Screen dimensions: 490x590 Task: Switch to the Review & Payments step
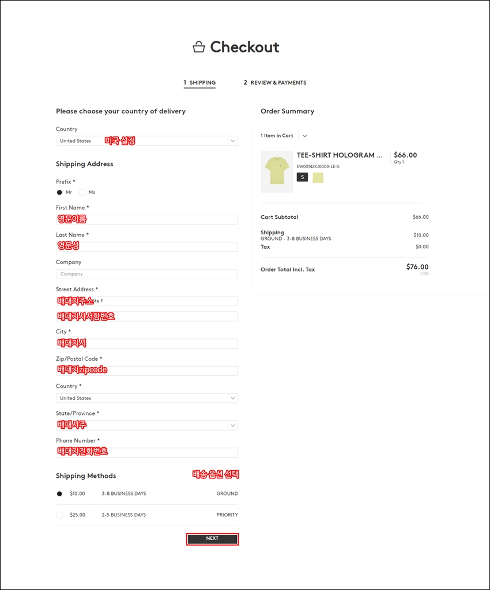tap(275, 83)
